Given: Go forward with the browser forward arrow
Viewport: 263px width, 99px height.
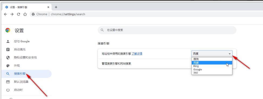Looking at the screenshot, I should (x=12, y=14).
